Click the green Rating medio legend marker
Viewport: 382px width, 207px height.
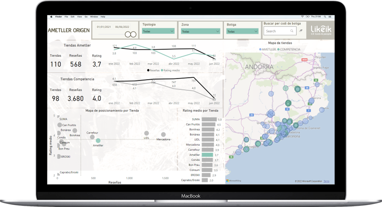pyautogui.click(x=162, y=70)
